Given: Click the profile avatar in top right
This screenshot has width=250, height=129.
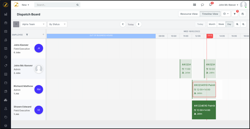Looking at the screenshot, I should click(243, 5).
